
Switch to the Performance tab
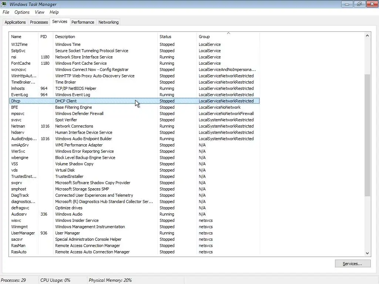click(83, 22)
